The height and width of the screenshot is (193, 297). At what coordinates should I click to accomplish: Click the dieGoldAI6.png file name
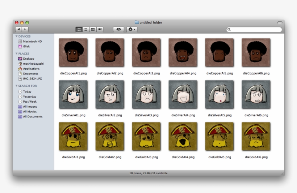[256, 157]
